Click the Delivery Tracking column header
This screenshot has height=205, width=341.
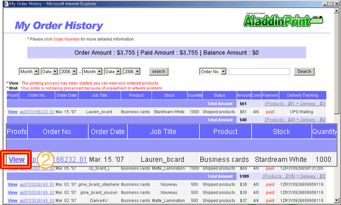click(302, 95)
